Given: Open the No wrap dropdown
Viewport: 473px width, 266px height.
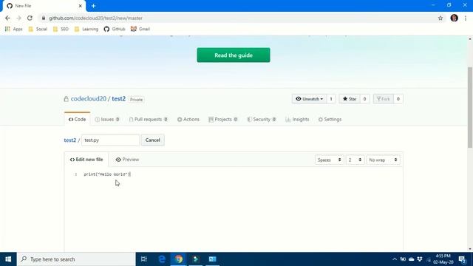Looking at the screenshot, I should (x=383, y=160).
